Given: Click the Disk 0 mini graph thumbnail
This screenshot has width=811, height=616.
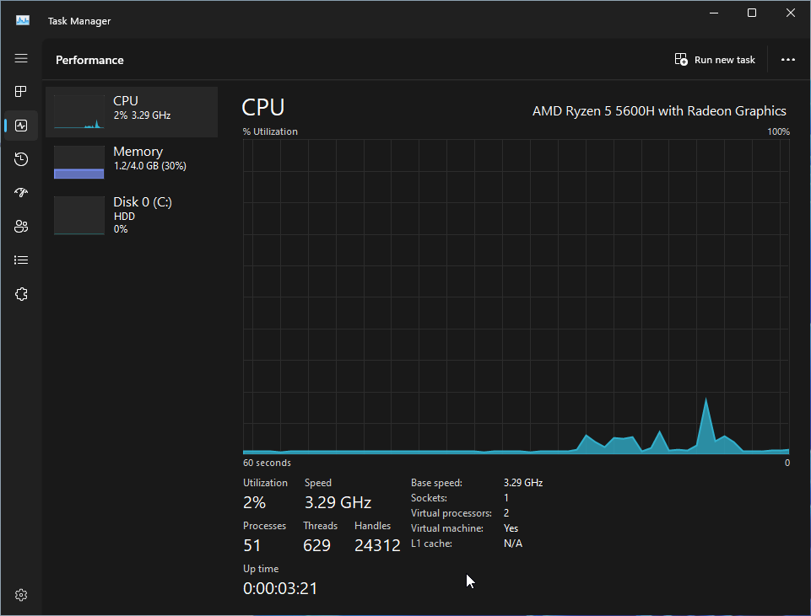Looking at the screenshot, I should (79, 216).
